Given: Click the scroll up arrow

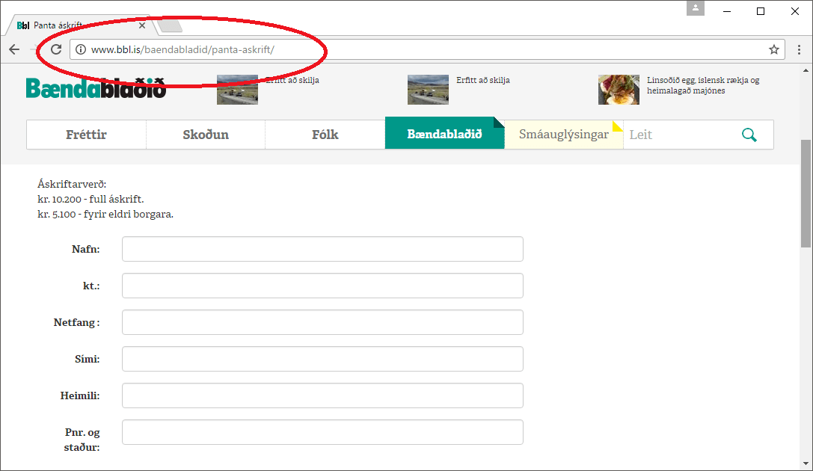Looking at the screenshot, I should pyautogui.click(x=806, y=70).
